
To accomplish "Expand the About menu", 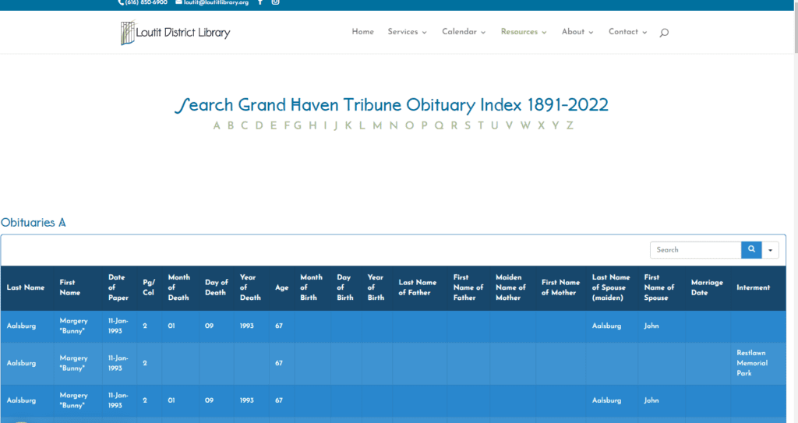I will [577, 32].
